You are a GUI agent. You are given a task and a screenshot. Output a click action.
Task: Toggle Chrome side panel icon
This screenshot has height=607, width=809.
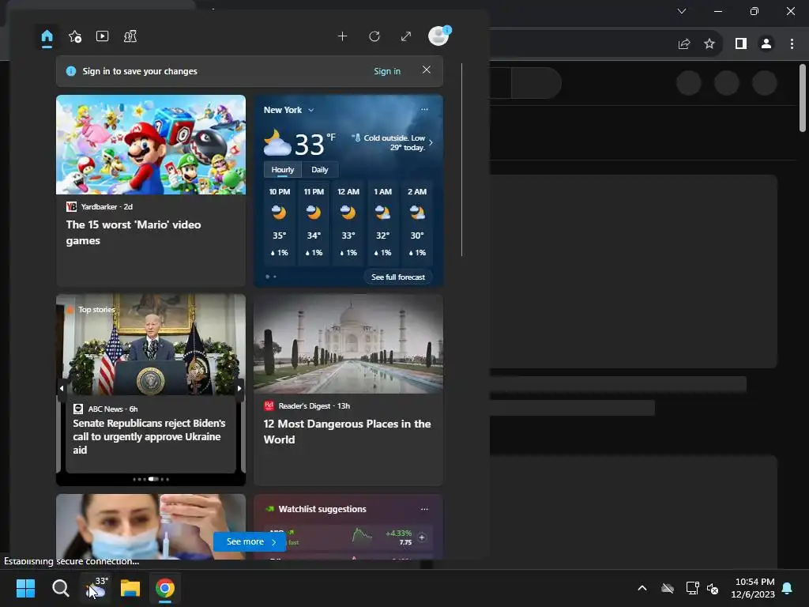pyautogui.click(x=741, y=44)
